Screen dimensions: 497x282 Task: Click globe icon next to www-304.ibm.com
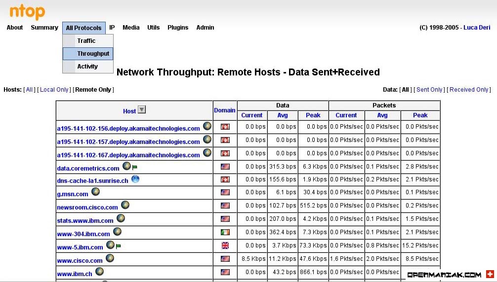117,231
